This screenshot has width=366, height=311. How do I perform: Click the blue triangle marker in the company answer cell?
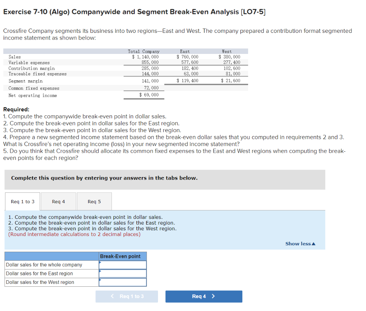[100, 263]
